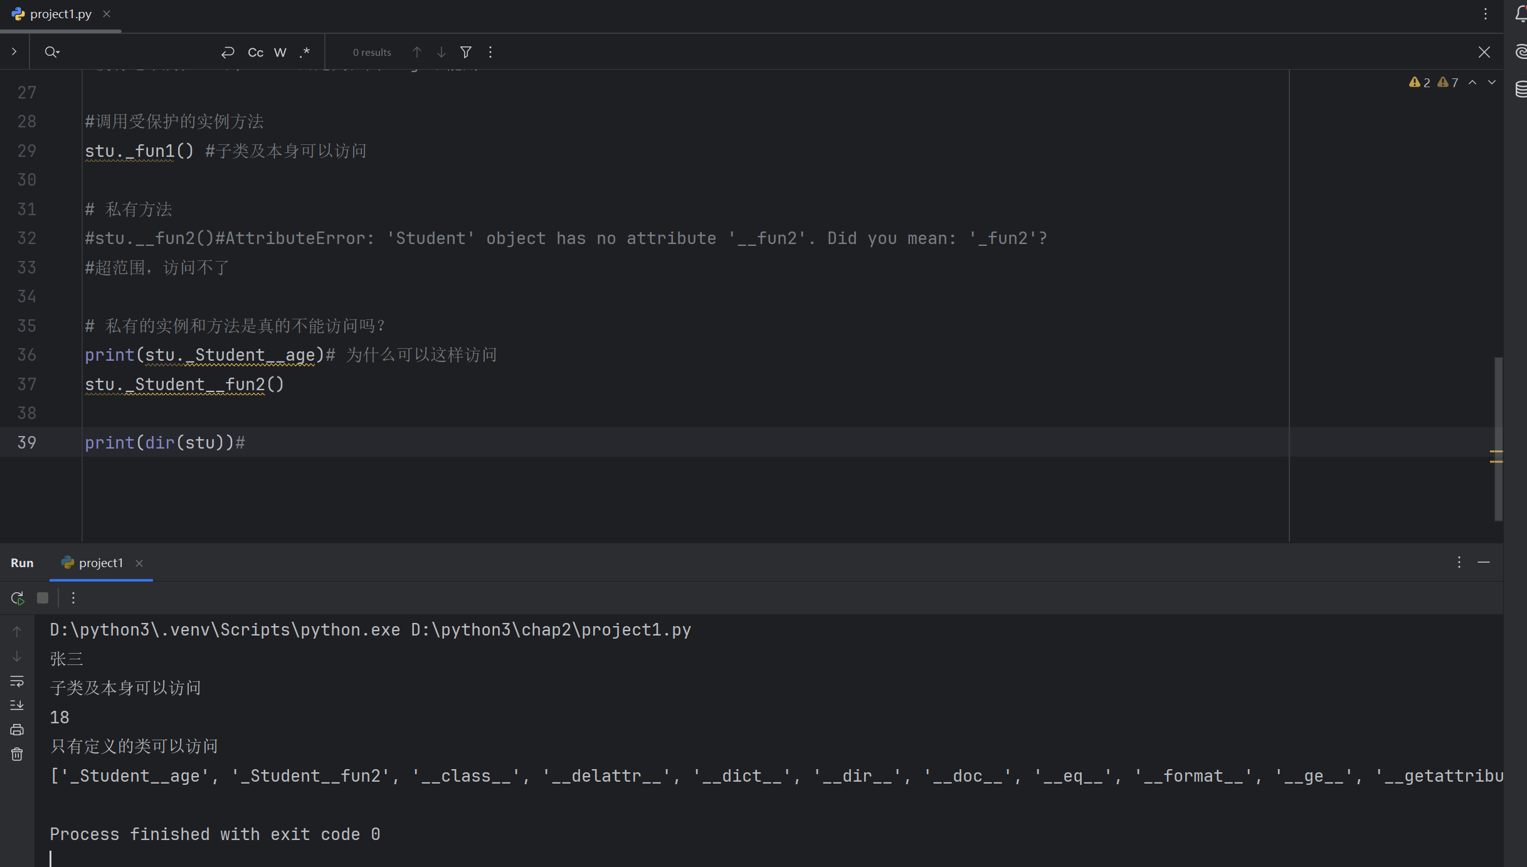
Task: Minimize the Run tool window
Action: 1484,562
